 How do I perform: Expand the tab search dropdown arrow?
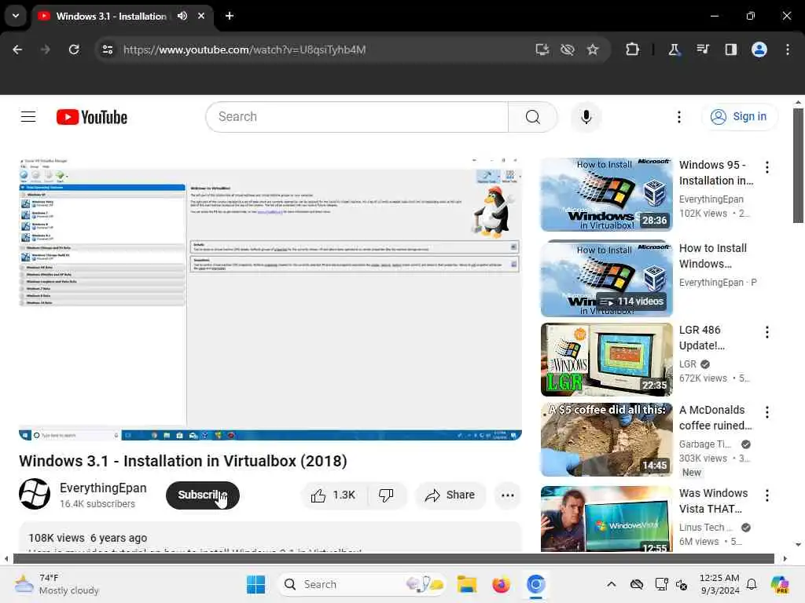pos(16,16)
